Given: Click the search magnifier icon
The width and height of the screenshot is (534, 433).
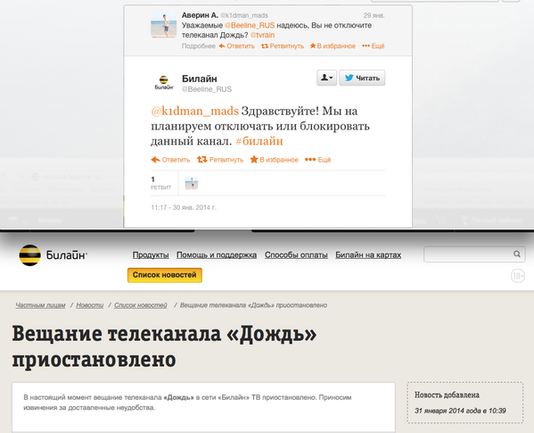Looking at the screenshot, I should 517,254.
